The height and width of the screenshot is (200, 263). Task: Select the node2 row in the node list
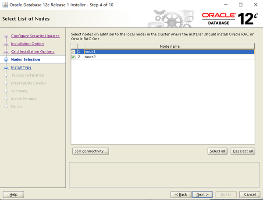163,57
